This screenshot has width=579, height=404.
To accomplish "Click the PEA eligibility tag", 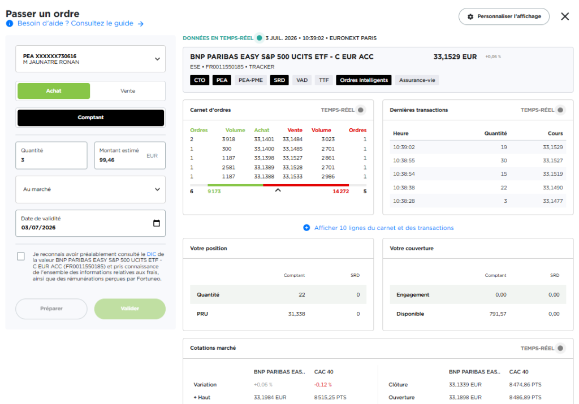I will [x=222, y=80].
